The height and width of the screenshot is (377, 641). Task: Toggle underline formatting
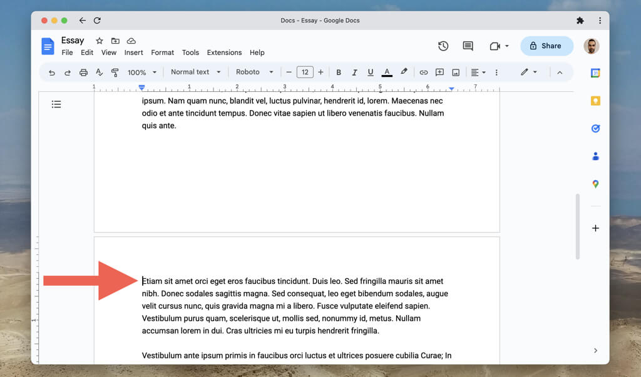[x=371, y=73]
